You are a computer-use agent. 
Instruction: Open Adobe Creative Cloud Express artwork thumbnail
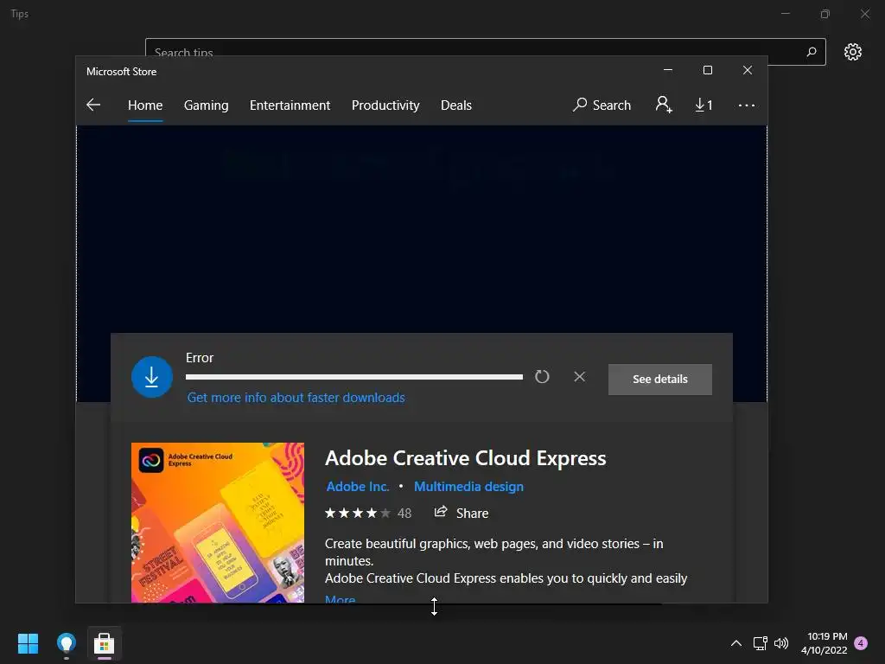tap(217, 522)
